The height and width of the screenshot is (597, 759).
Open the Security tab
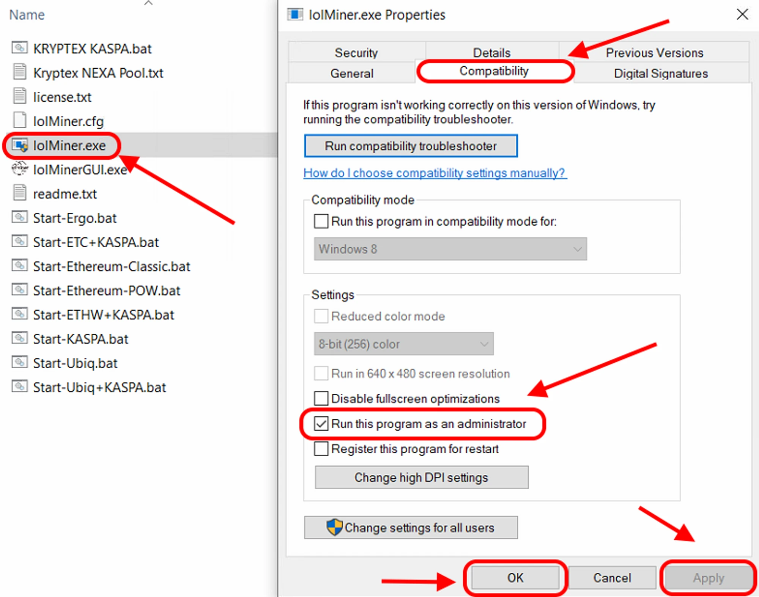[356, 52]
